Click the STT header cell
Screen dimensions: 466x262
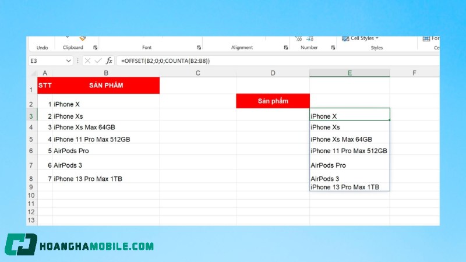tap(45, 86)
